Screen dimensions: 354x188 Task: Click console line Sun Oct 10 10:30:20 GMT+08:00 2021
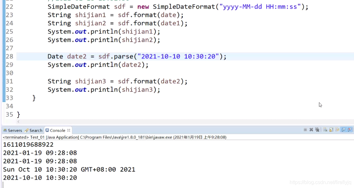pyautogui.click(x=69, y=169)
